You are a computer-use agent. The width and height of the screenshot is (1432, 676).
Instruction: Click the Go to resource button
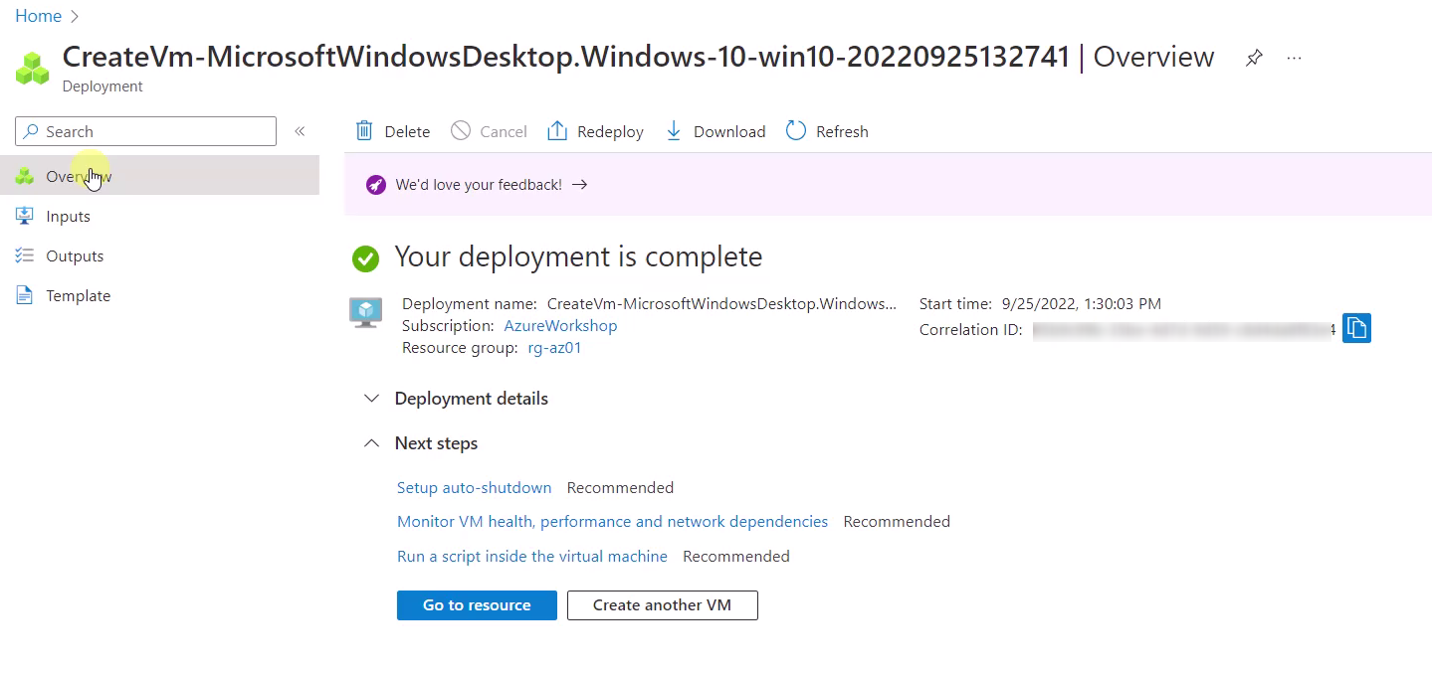(x=477, y=604)
